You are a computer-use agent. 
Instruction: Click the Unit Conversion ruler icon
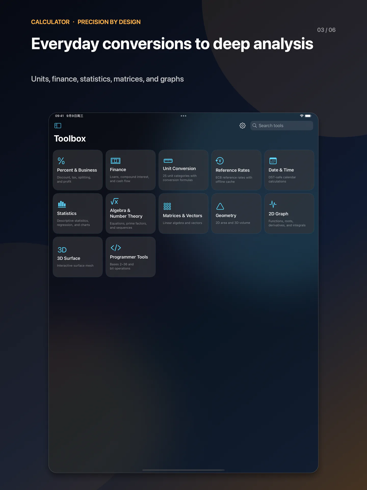pos(168,161)
